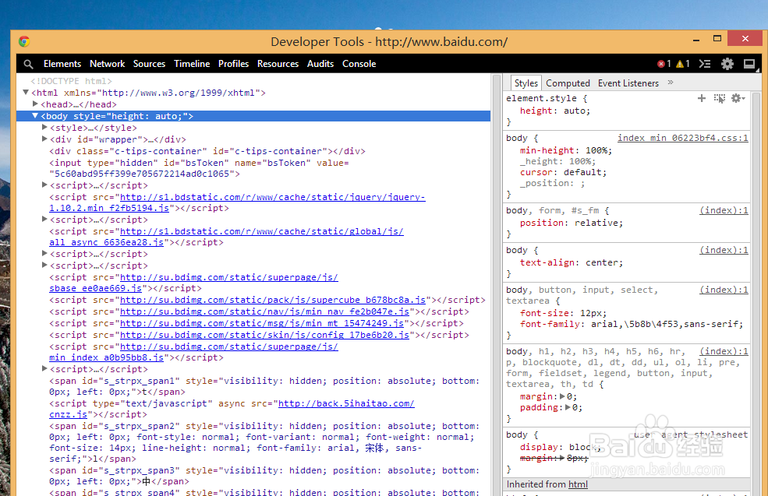Screen dimensions: 768x496
Task: Select the bsToken hidden input row
Action: [200, 168]
